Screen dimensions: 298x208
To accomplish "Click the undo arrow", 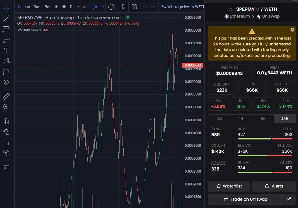I will (145, 7).
